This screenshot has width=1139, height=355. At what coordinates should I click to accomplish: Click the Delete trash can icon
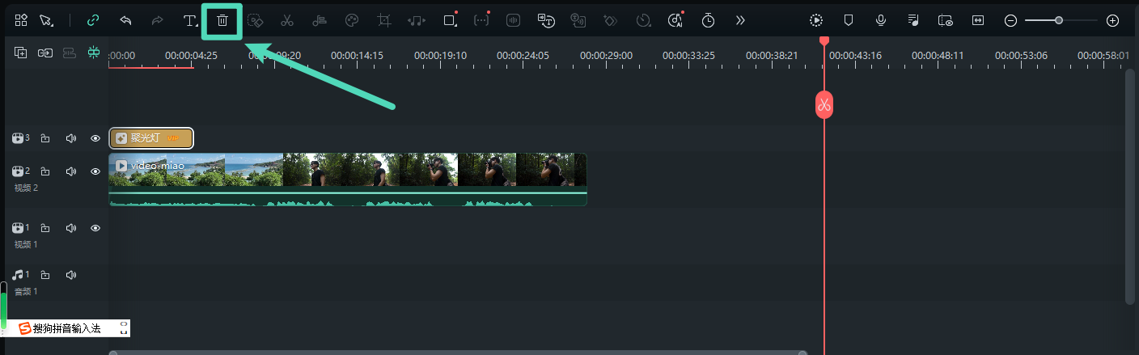[222, 21]
